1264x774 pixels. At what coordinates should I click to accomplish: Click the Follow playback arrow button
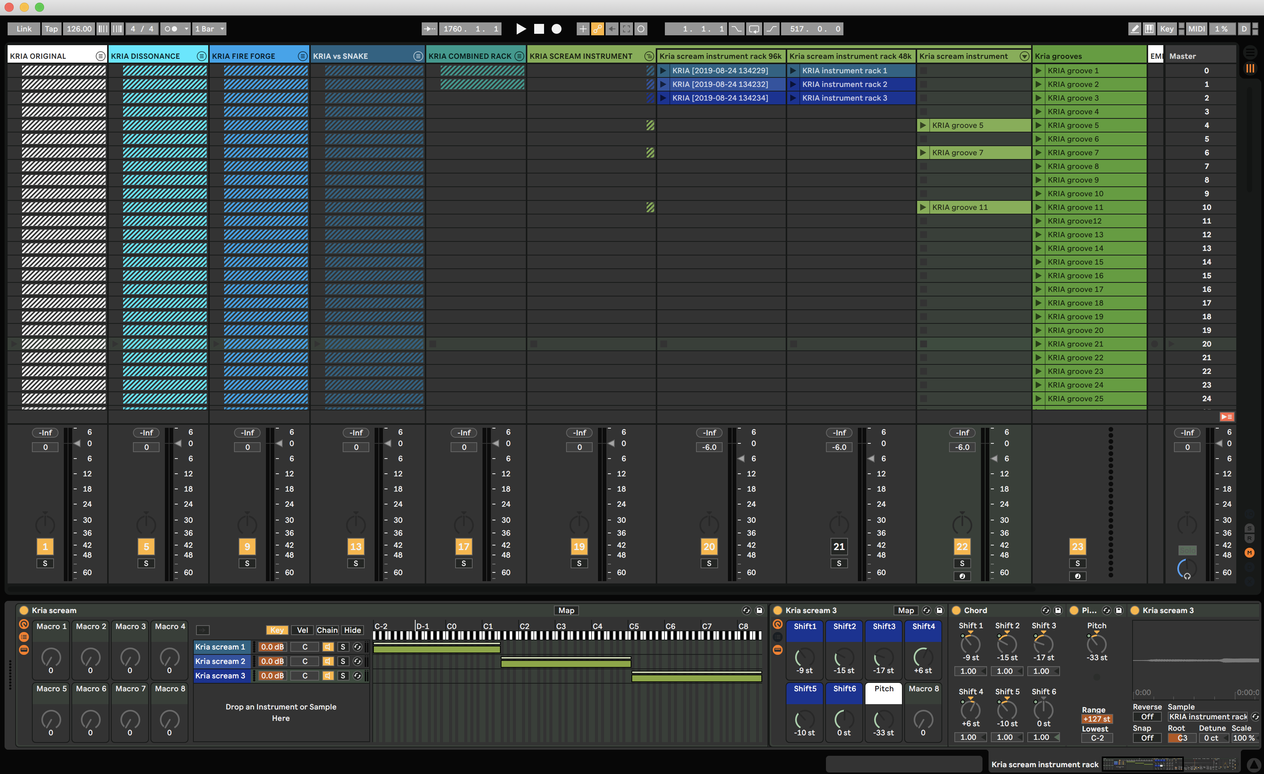tap(430, 29)
